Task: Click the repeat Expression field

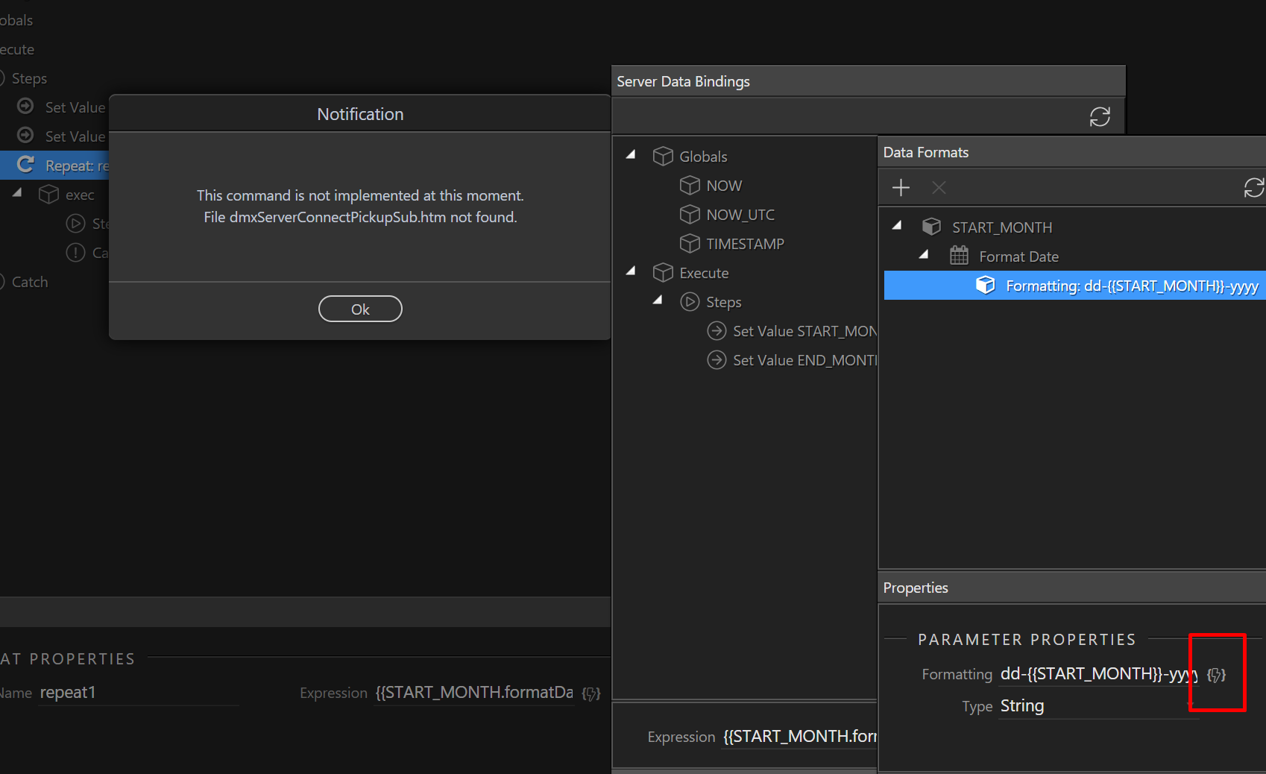Action: click(x=474, y=693)
